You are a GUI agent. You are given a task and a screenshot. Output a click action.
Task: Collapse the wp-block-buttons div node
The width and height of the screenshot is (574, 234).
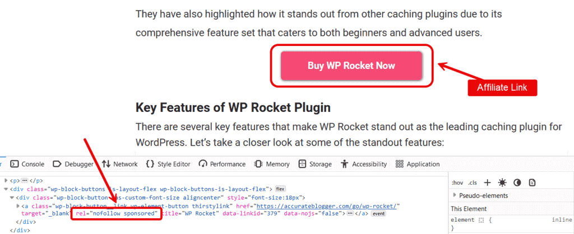pyautogui.click(x=6, y=189)
